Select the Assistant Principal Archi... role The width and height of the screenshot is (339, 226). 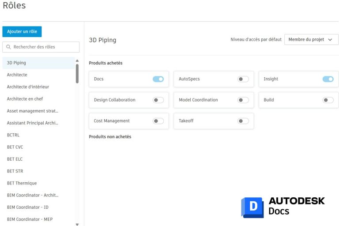pos(39,123)
